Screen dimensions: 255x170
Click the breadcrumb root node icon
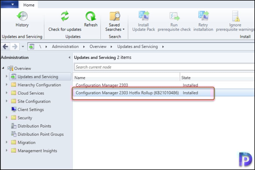pos(32,47)
